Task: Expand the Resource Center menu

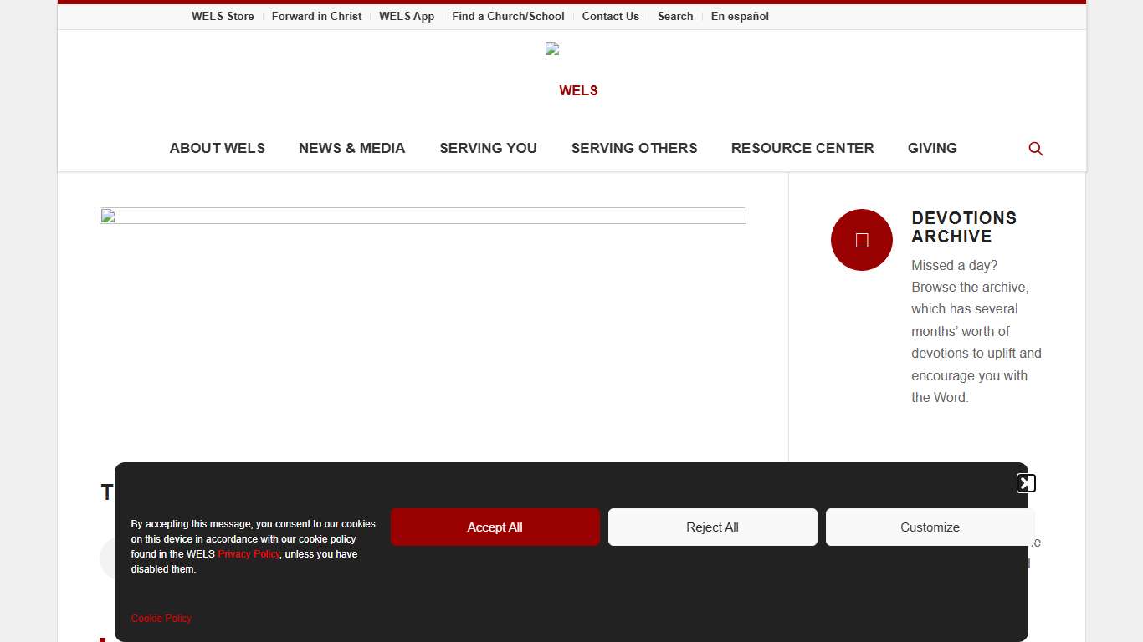Action: pos(802,148)
